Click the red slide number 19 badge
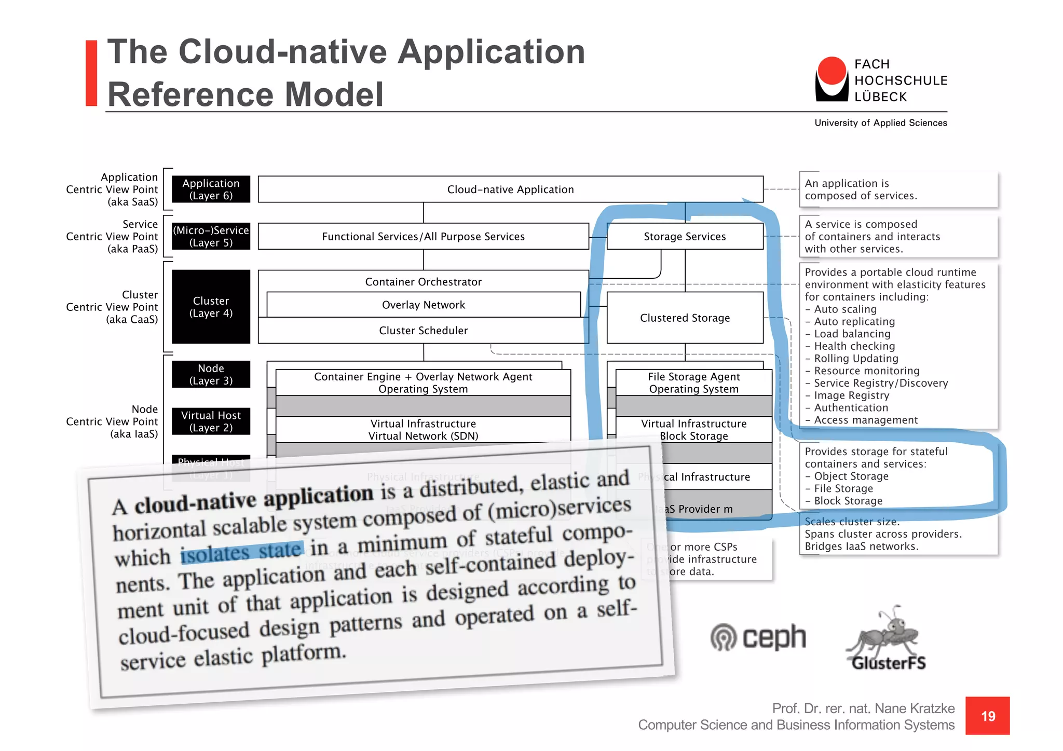Image resolution: width=1063 pixels, height=751 pixels. pyautogui.click(x=987, y=716)
